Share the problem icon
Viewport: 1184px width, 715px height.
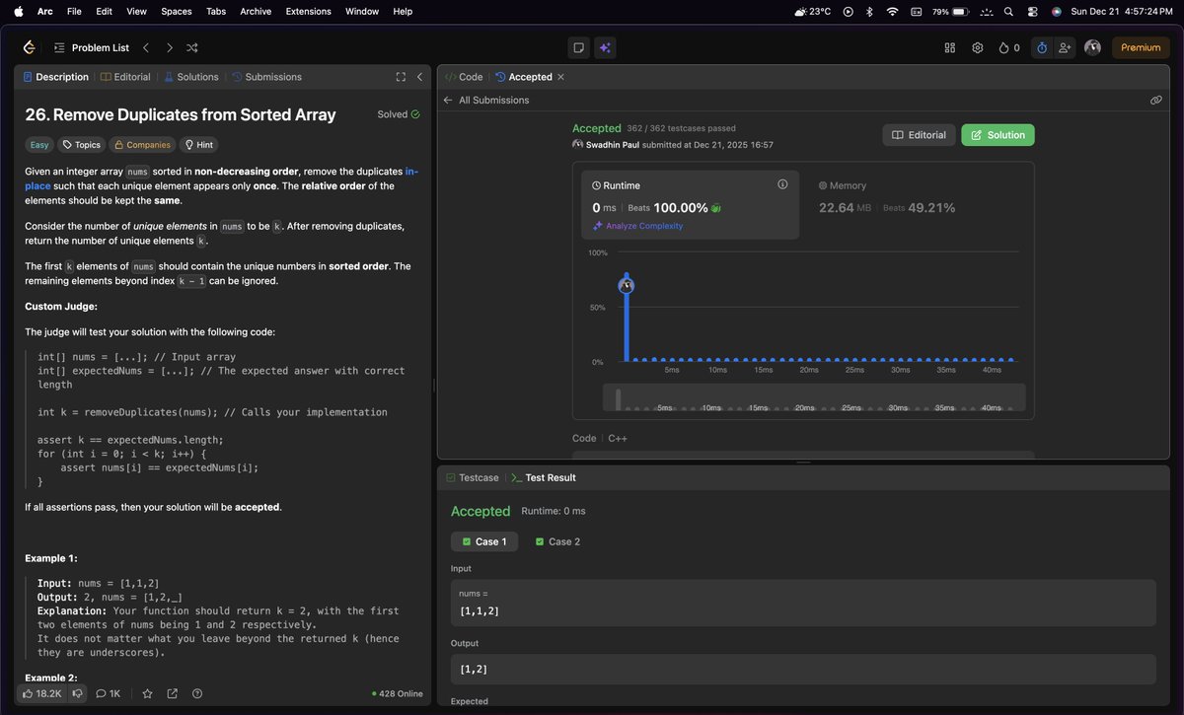[173, 693]
